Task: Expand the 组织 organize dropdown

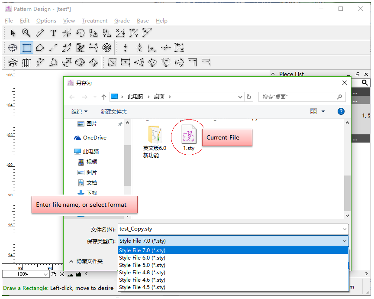Action: click(80, 111)
